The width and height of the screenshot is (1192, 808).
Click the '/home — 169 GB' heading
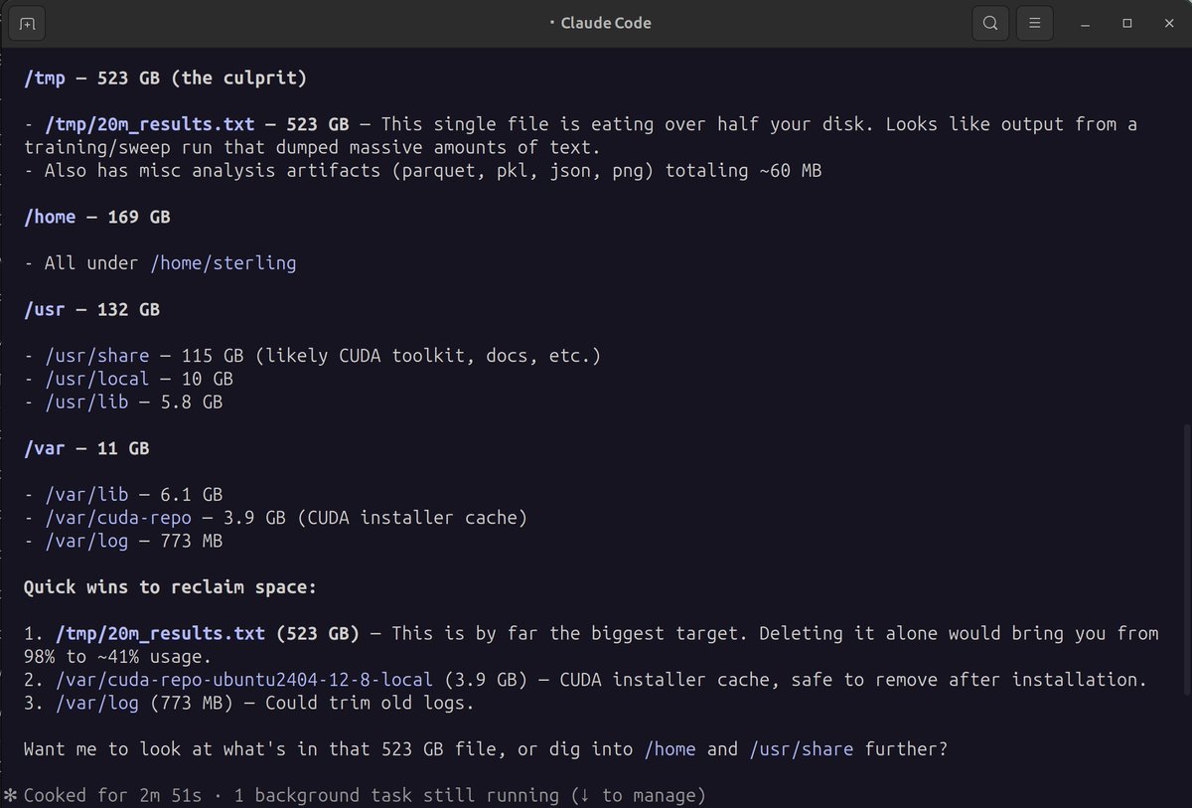click(96, 217)
